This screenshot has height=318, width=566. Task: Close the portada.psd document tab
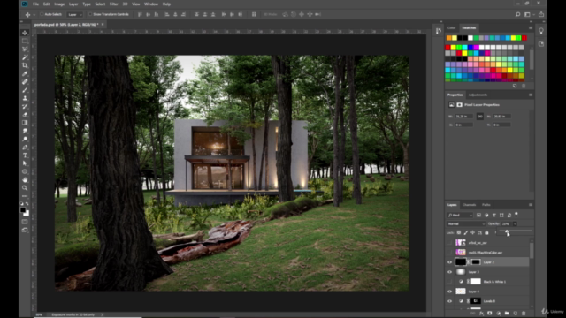tap(103, 25)
